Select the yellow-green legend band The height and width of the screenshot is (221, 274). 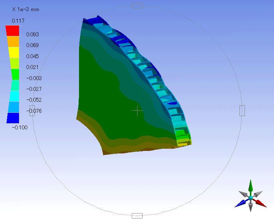click(x=14, y=64)
